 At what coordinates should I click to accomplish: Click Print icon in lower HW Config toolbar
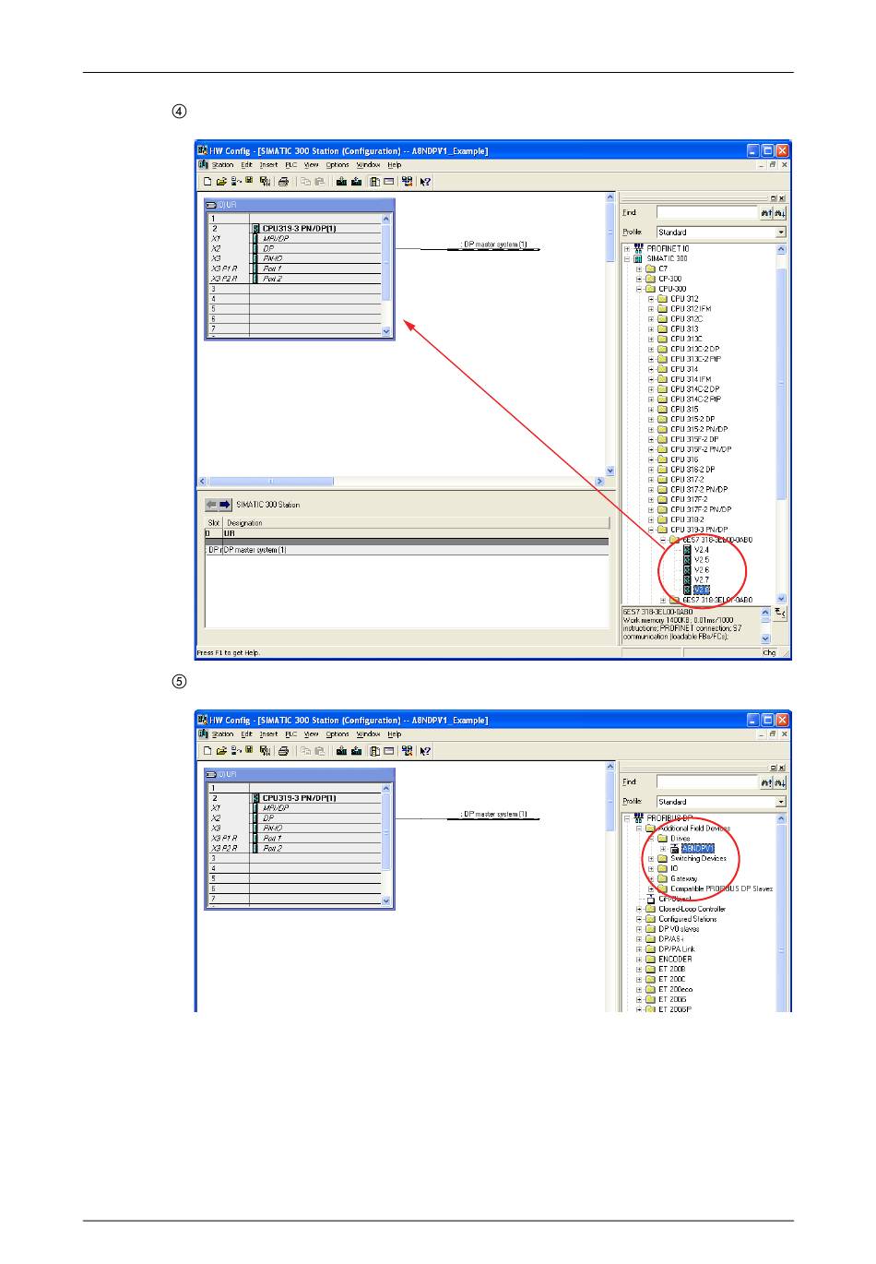point(284,751)
